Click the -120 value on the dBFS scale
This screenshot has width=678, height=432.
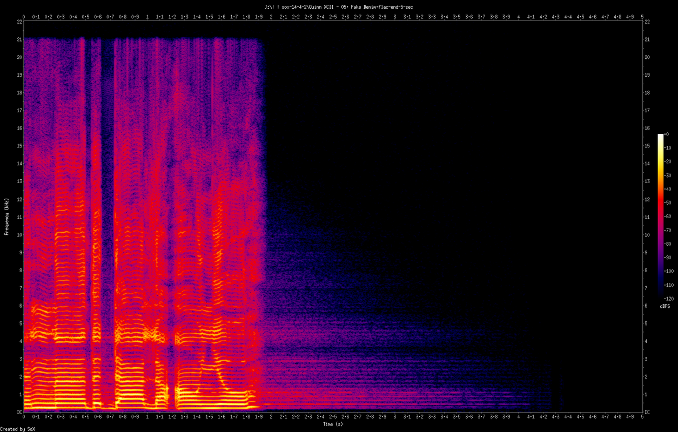tap(669, 299)
